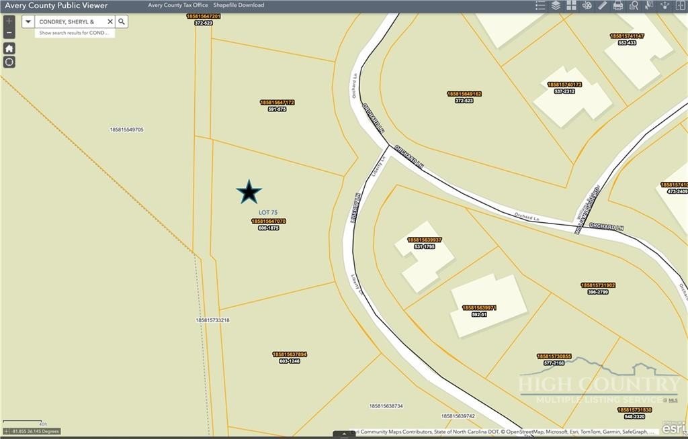Return to default extent via Home button

9,48
